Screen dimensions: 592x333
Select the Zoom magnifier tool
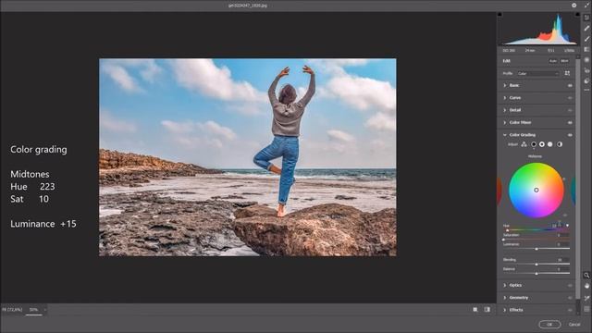coord(586,276)
